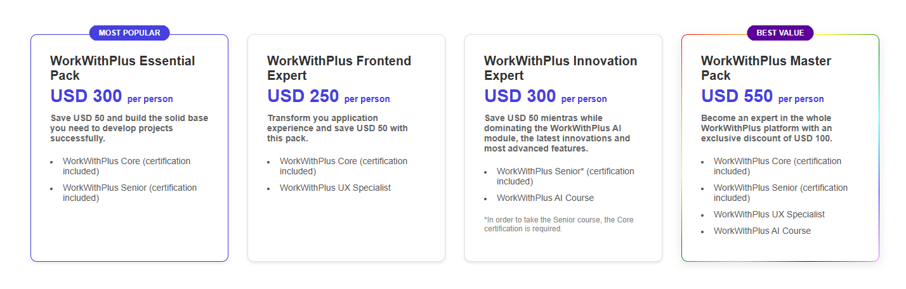Click the Senior course Core certification footnote

[x=558, y=224]
